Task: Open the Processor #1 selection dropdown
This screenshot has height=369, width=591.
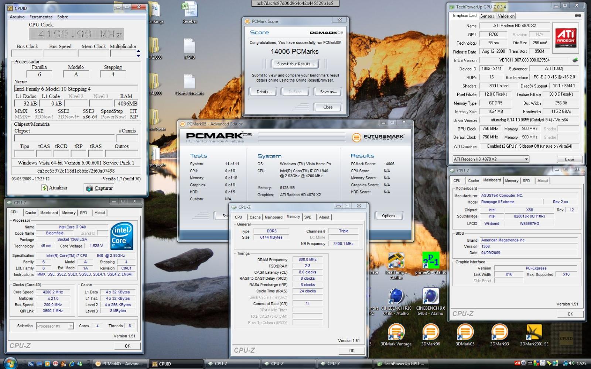Action: [55, 326]
